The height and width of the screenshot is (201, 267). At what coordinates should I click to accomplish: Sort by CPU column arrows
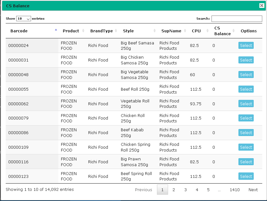207,31
